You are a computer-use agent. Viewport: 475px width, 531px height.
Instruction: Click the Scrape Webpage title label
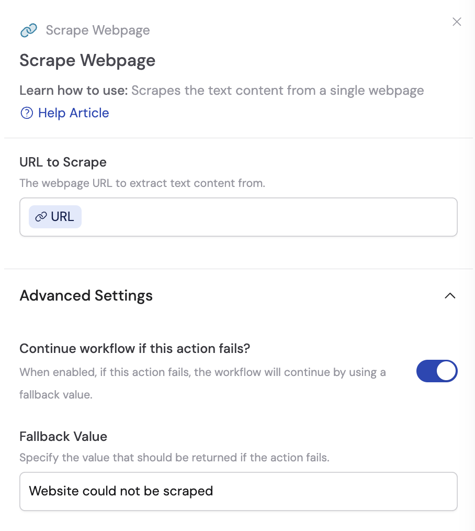click(x=87, y=60)
